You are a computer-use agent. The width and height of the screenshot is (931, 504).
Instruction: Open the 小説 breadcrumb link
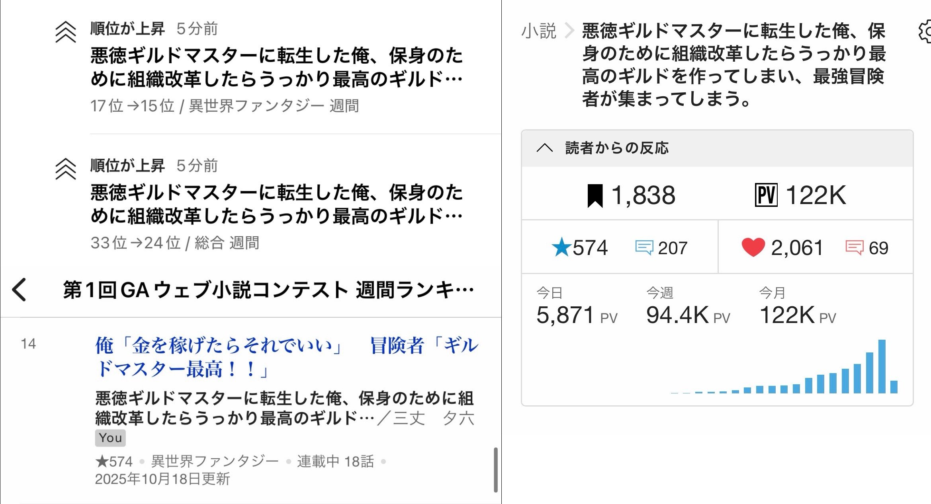point(538,31)
